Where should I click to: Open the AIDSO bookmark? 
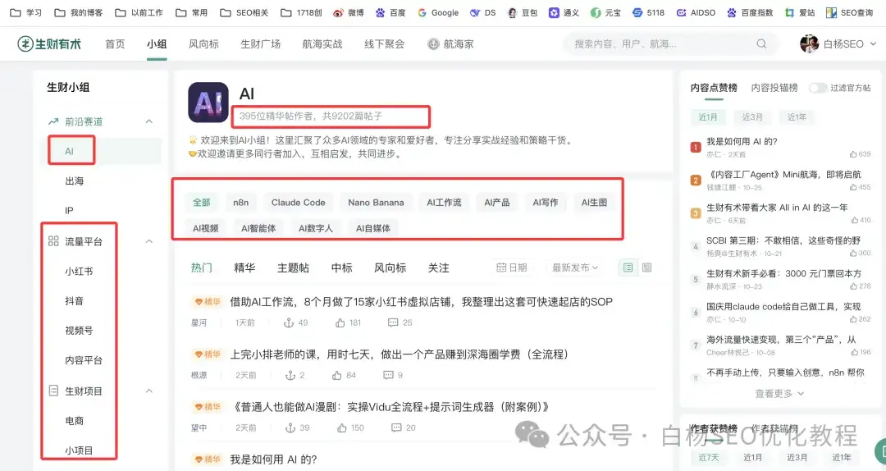[x=696, y=12]
